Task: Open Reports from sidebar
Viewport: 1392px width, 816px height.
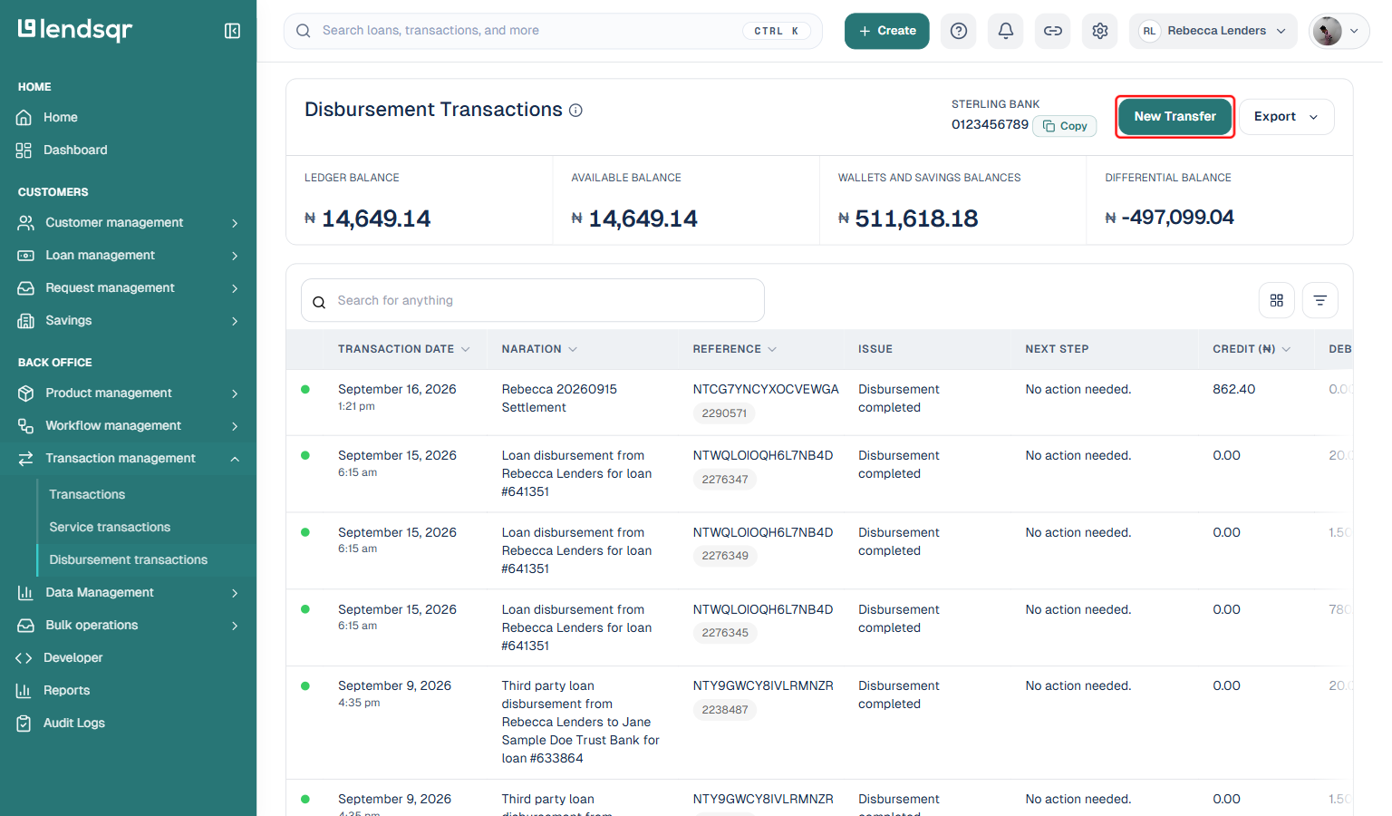Action: click(x=66, y=691)
